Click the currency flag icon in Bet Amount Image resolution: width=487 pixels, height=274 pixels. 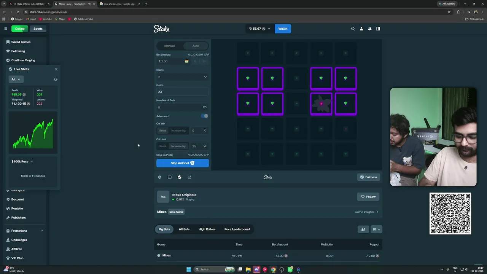186,61
